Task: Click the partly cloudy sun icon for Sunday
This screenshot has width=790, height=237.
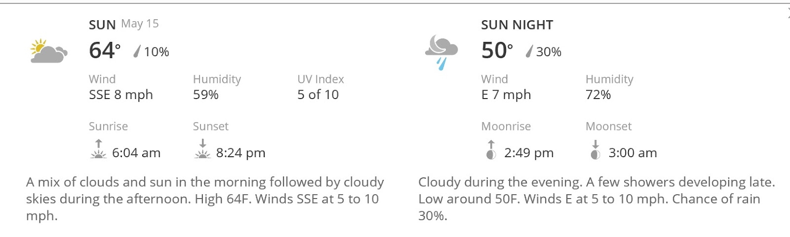Action: point(48,51)
